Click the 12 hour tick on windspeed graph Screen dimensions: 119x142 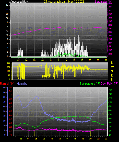coord(58,60)
